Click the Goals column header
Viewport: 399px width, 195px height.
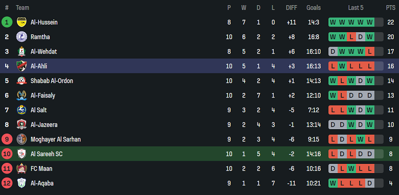click(314, 8)
